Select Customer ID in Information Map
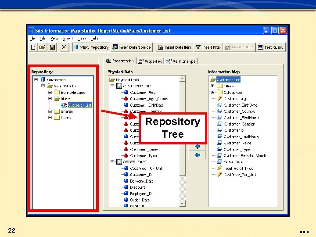This screenshot has width=316, height=237. click(x=234, y=130)
